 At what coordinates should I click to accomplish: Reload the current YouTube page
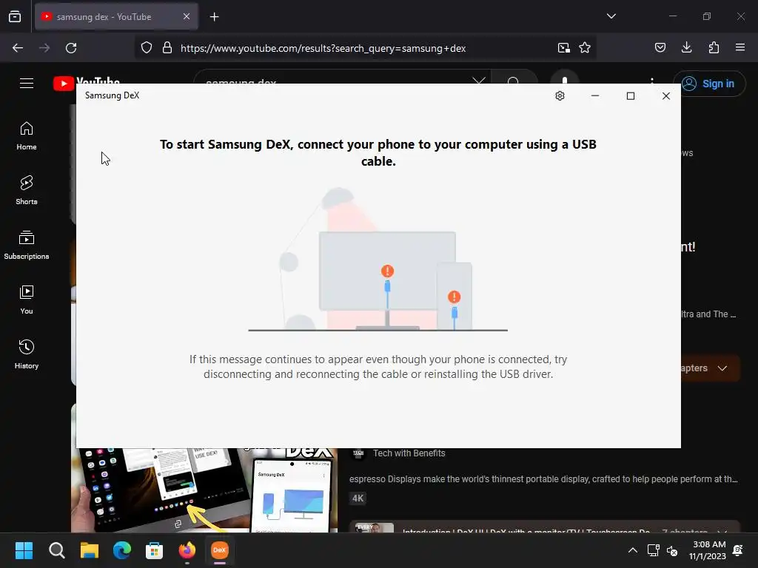71,48
